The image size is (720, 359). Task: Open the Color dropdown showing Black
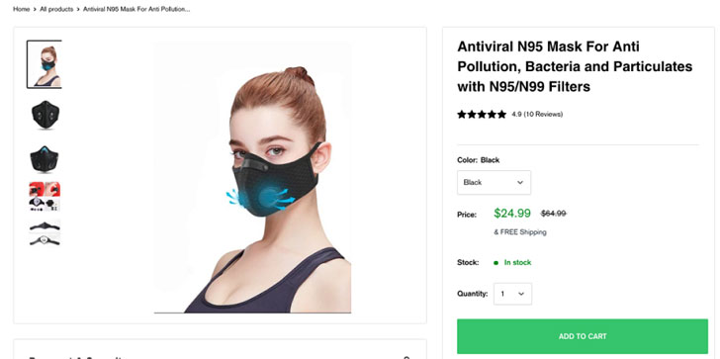tap(495, 182)
